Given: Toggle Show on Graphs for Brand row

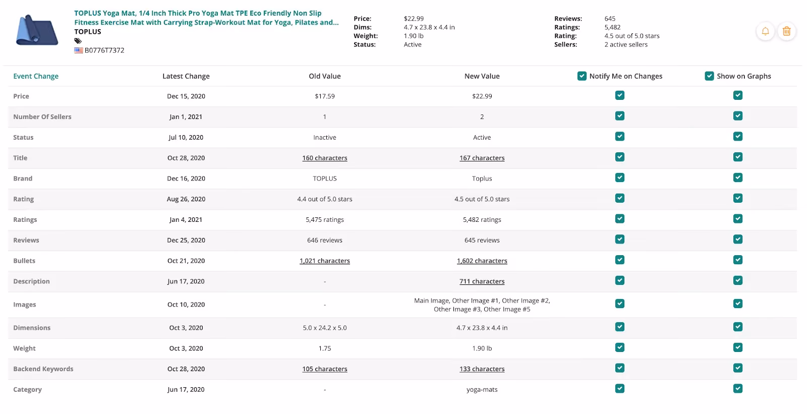Looking at the screenshot, I should point(738,178).
